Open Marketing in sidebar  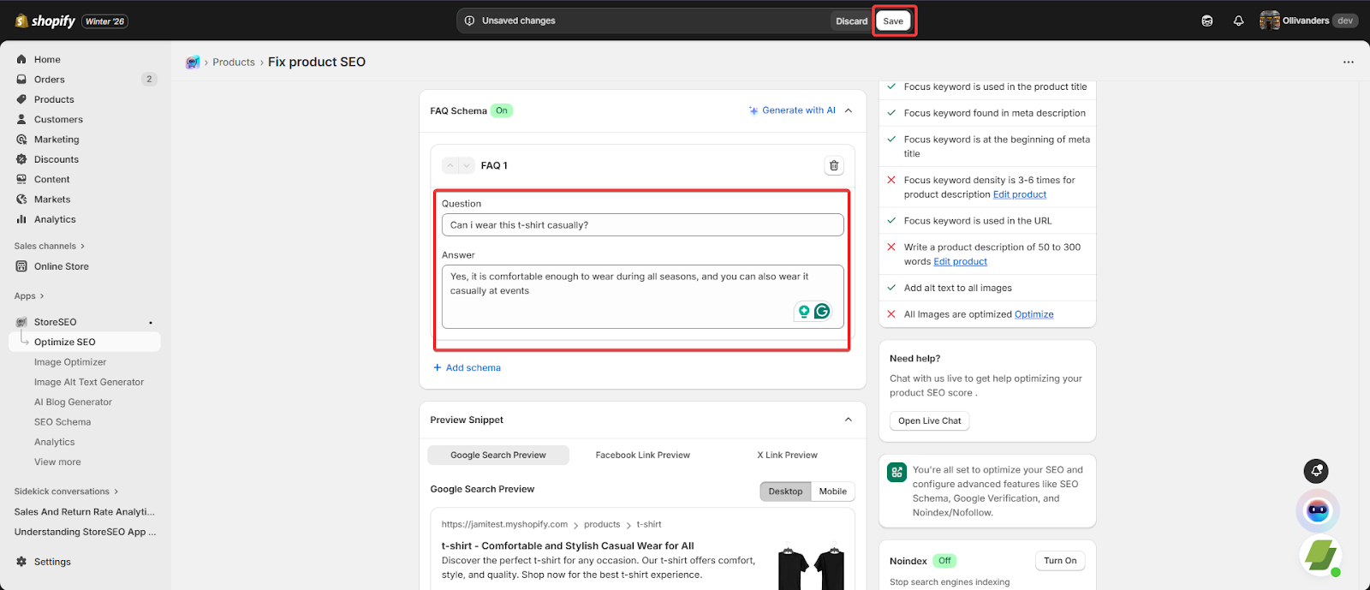[x=57, y=140]
